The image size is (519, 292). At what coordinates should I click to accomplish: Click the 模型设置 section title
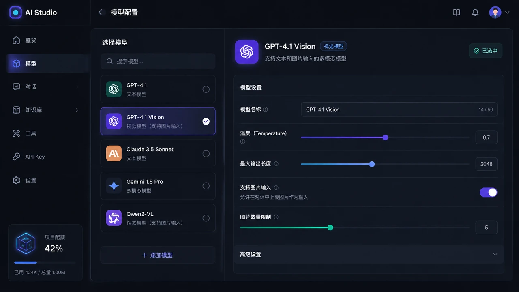(251, 87)
